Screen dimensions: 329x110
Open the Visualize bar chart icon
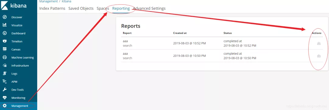click(x=4, y=25)
